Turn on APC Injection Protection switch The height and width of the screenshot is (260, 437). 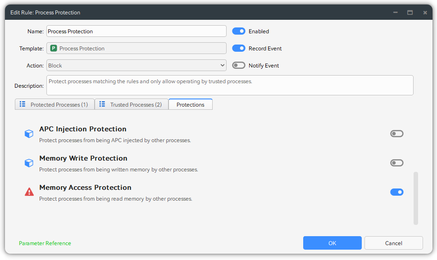tap(396, 134)
